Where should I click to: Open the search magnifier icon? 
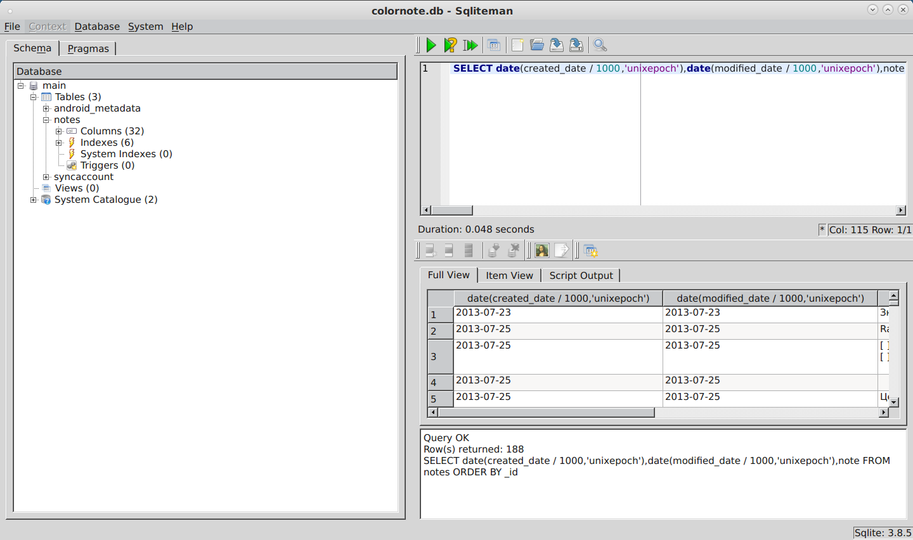point(600,45)
